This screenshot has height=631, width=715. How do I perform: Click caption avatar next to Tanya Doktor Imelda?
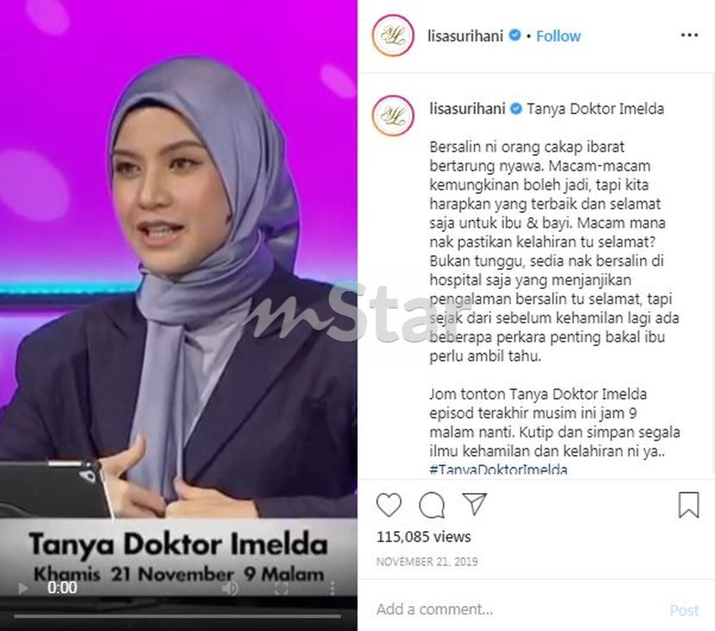pos(393,116)
